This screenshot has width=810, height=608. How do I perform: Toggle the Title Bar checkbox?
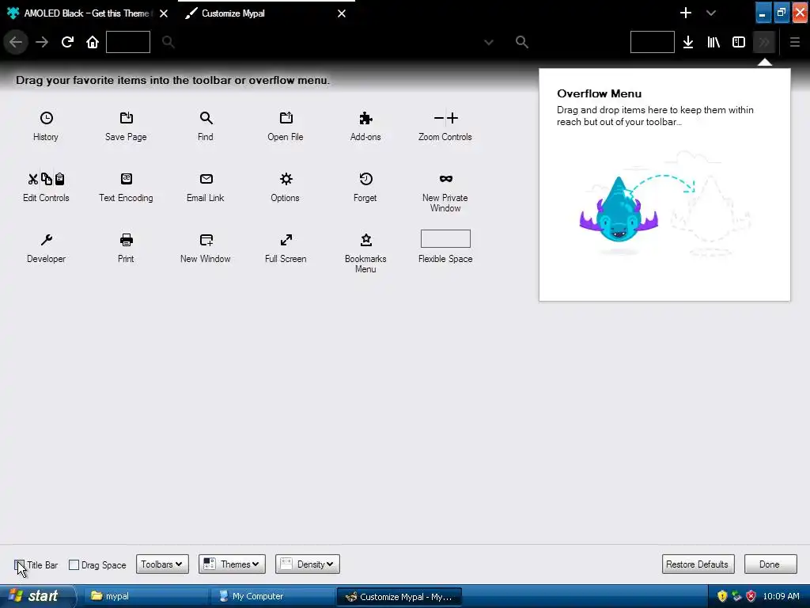tap(19, 564)
